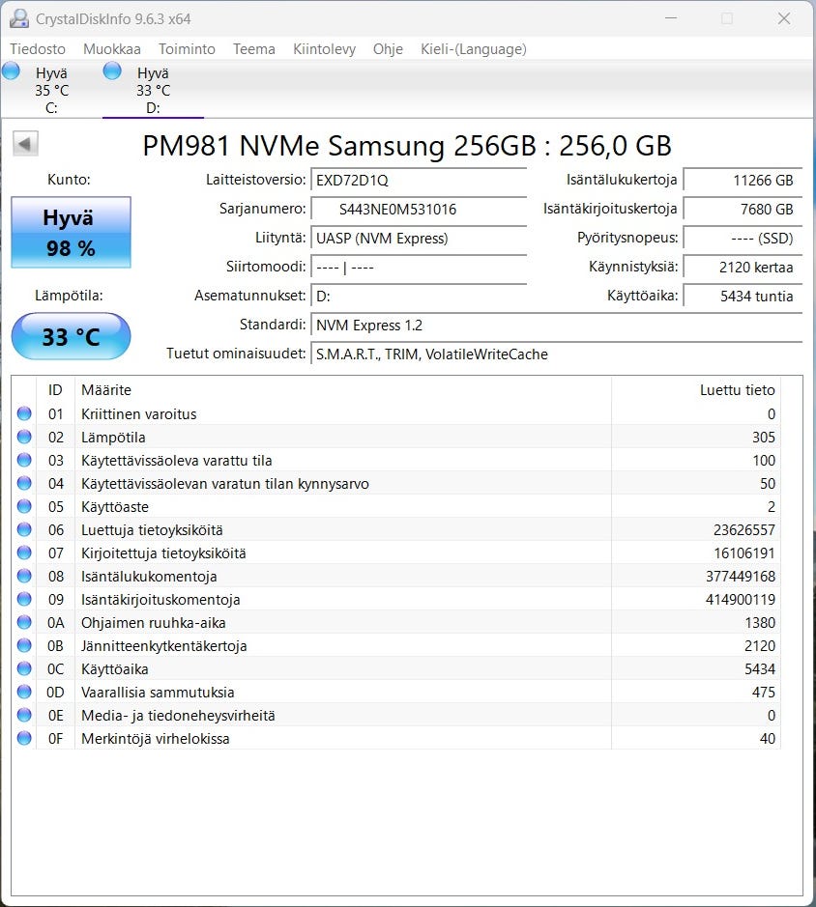Screen dimensions: 816x907
Task: Click status orb for Kriittinen varoitus row
Action: click(24, 413)
